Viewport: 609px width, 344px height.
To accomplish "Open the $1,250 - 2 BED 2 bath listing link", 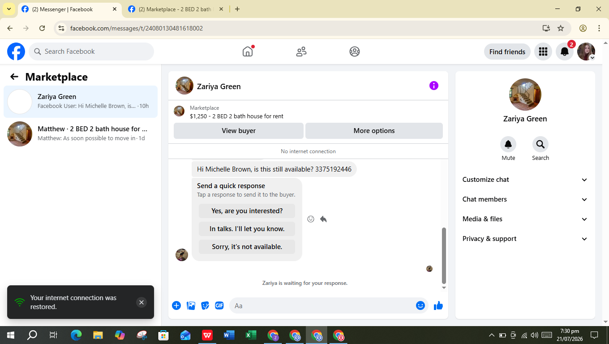I will tap(236, 116).
